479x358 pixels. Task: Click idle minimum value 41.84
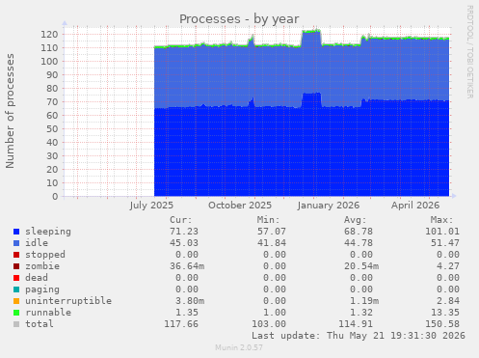pos(272,243)
